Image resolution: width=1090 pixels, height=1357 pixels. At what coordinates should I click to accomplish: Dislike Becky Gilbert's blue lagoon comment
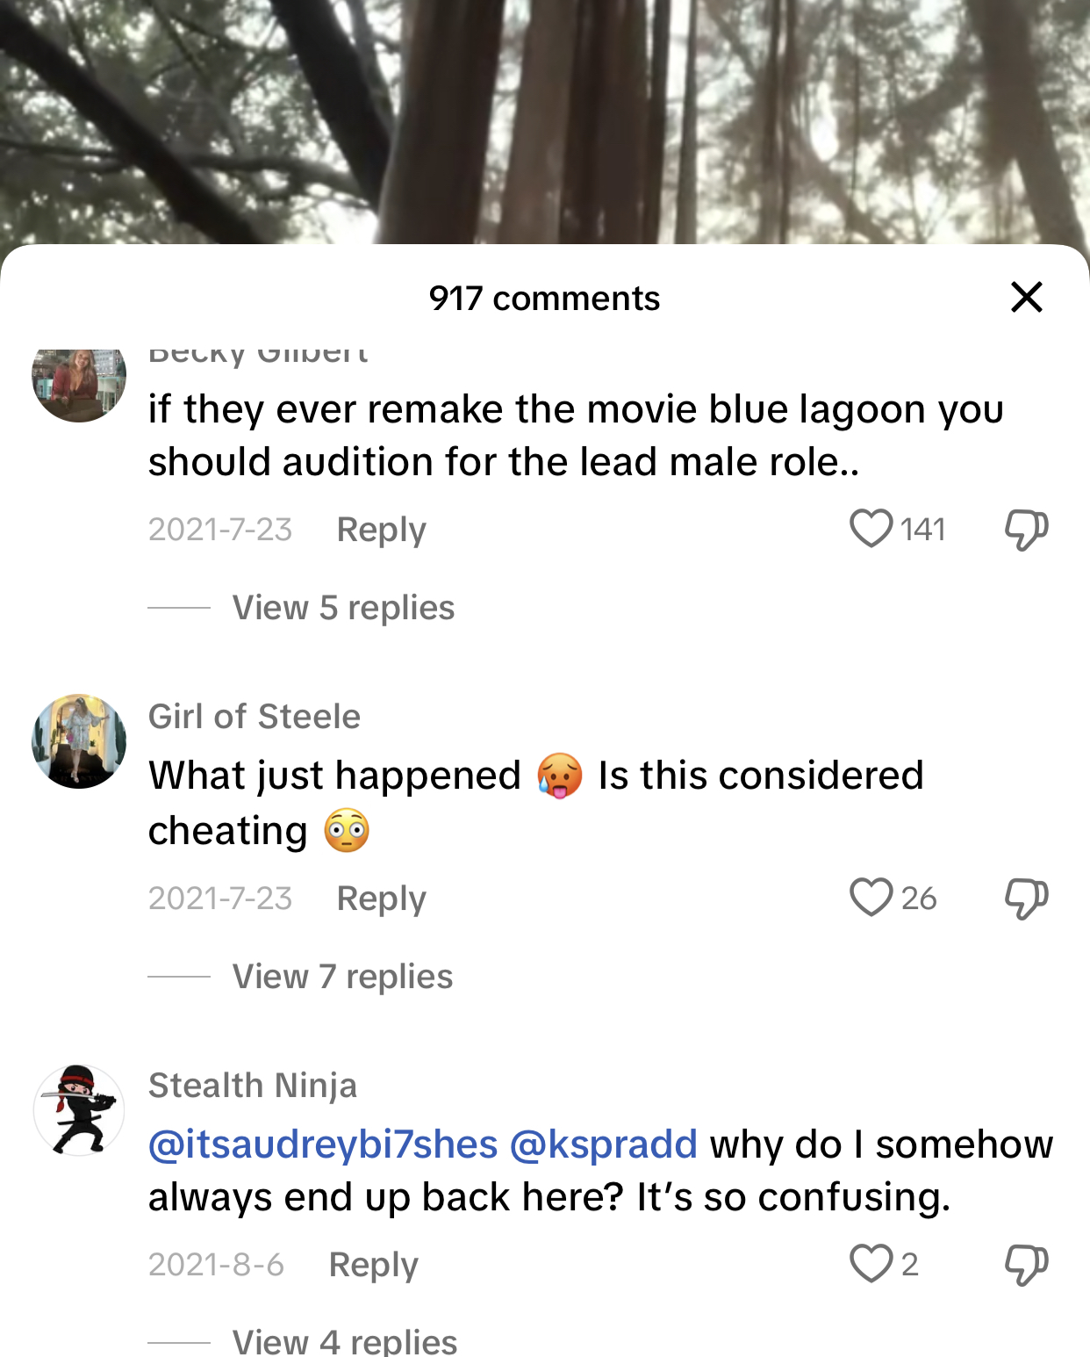(x=1026, y=530)
